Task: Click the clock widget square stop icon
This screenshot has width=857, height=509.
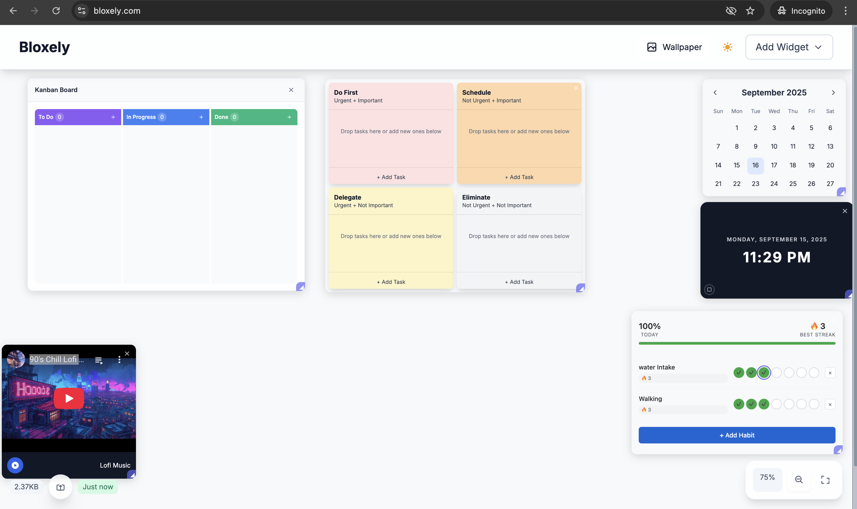Action: pyautogui.click(x=709, y=289)
